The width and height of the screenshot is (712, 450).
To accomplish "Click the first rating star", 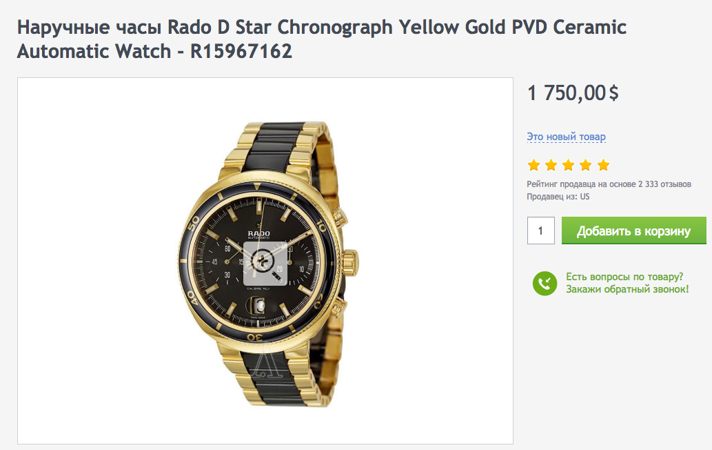I will pyautogui.click(x=533, y=165).
